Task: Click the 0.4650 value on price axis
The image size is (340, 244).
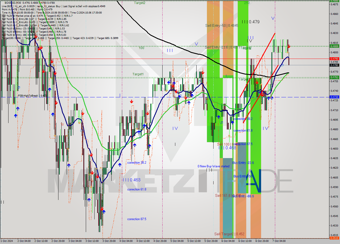Action: coord(334,149)
